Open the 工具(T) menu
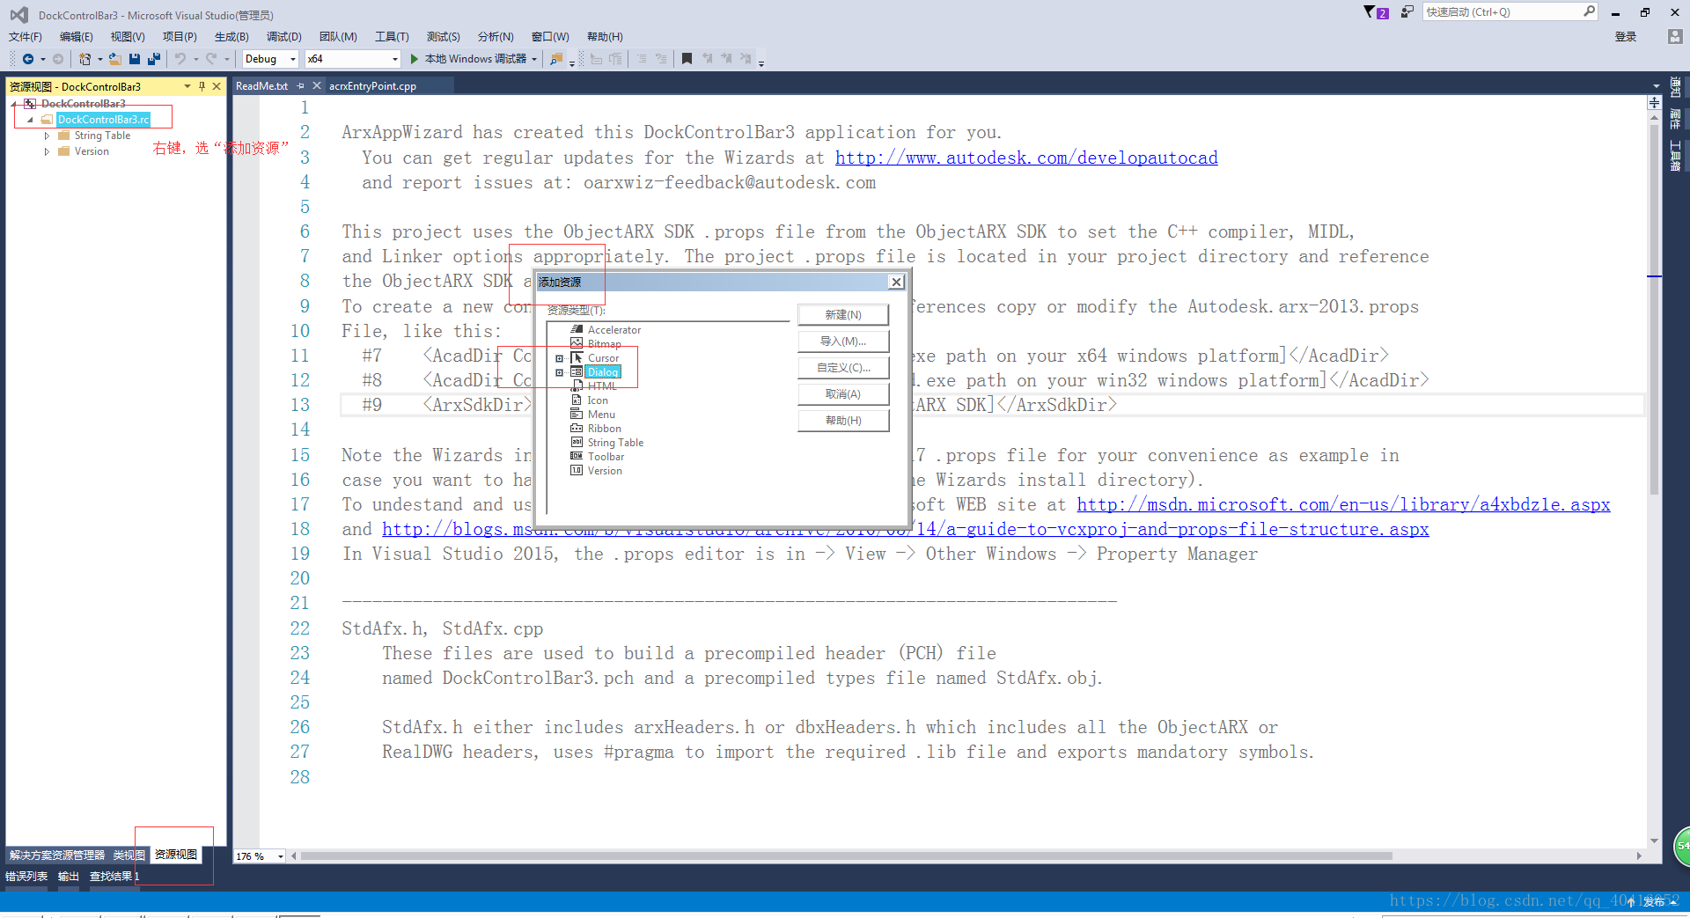Image resolution: width=1690 pixels, height=918 pixels. pos(392,36)
